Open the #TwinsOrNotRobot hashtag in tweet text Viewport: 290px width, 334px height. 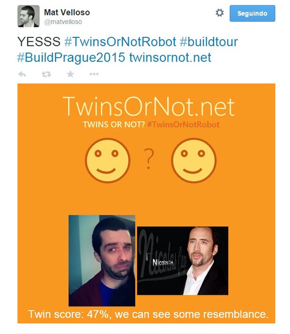[x=120, y=42]
